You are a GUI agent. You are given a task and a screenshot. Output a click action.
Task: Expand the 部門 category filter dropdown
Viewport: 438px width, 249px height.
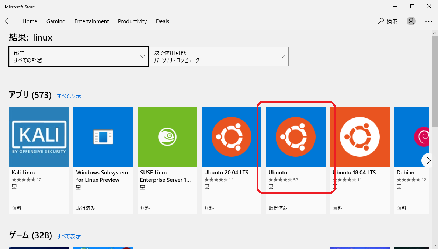[79, 56]
